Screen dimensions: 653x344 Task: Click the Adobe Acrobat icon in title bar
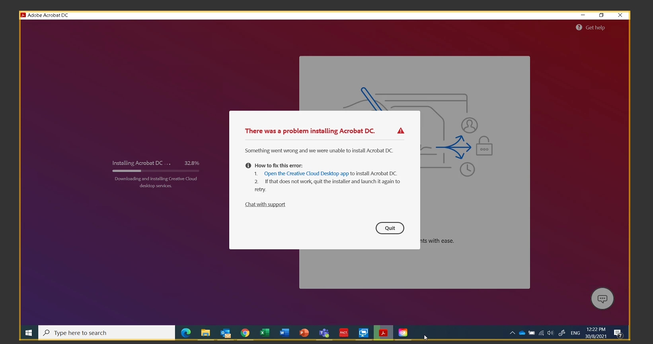click(x=23, y=15)
